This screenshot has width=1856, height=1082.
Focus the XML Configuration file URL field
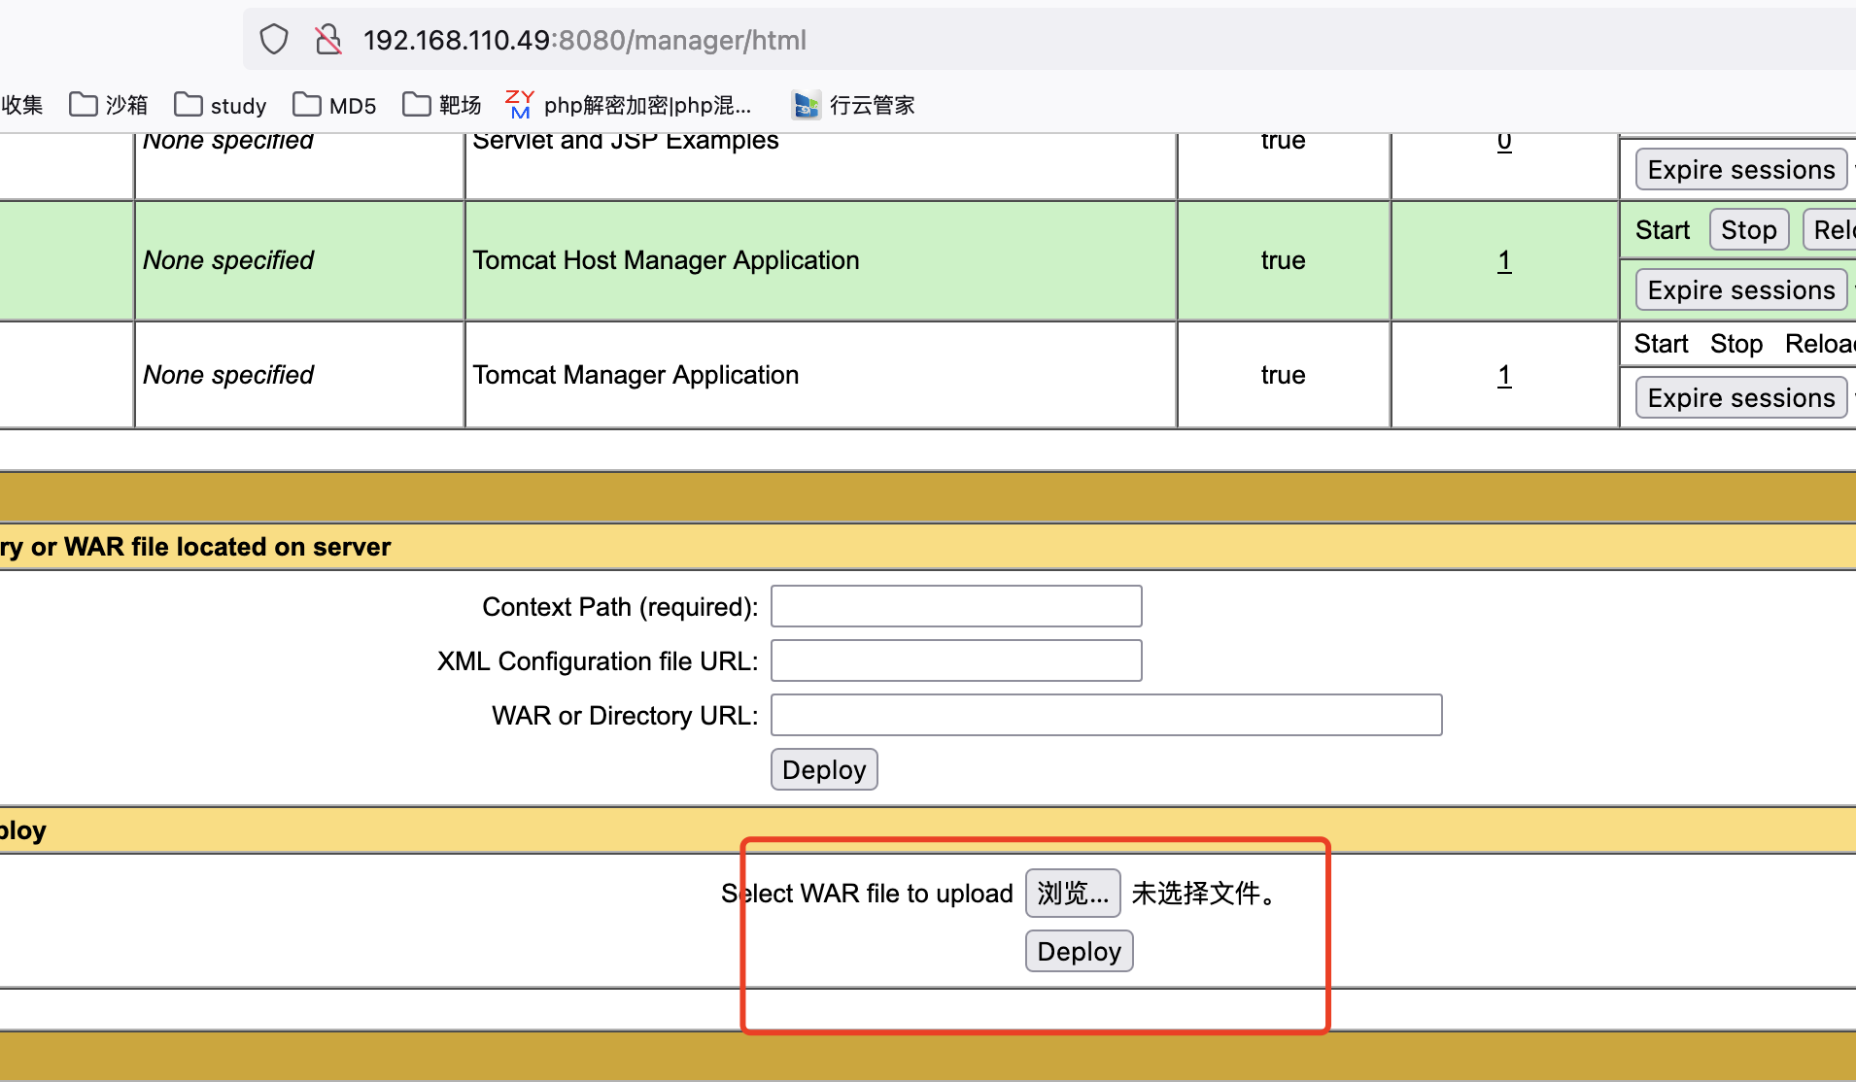tap(956, 660)
